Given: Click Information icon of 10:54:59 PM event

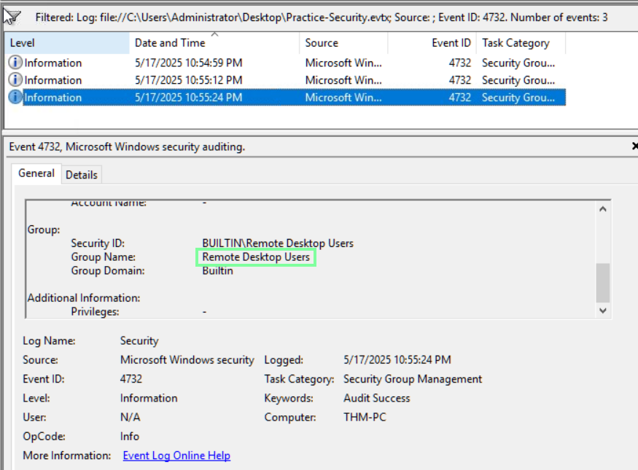Looking at the screenshot, I should pyautogui.click(x=15, y=63).
